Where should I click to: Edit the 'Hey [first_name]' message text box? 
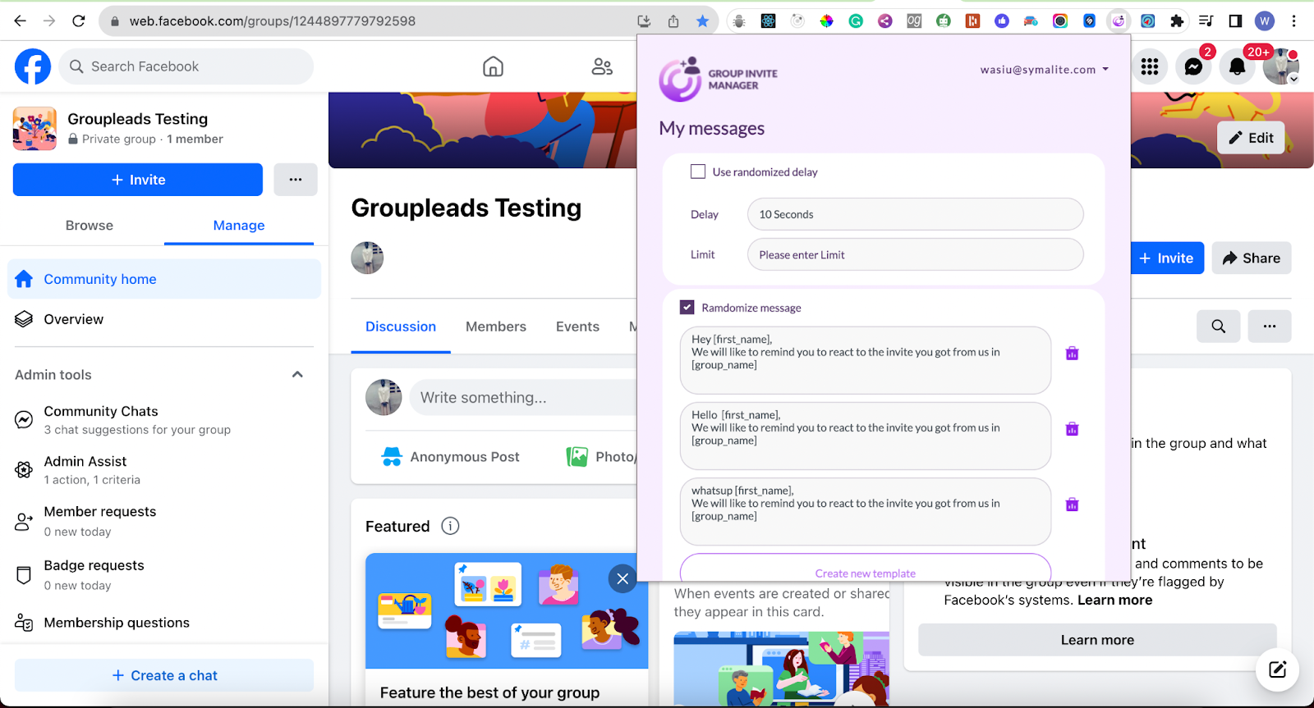[866, 360]
